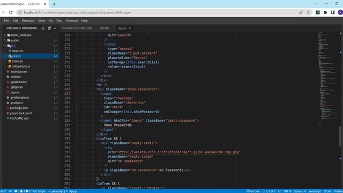This screenshot has width=343, height=193.
Task: Click line number 181 in the gutter
Action: click(67, 90)
